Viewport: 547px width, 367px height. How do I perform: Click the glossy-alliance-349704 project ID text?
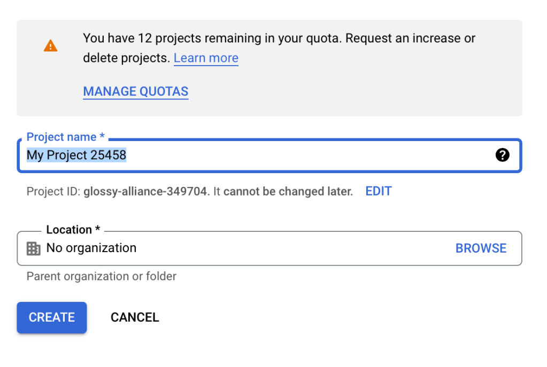point(147,191)
